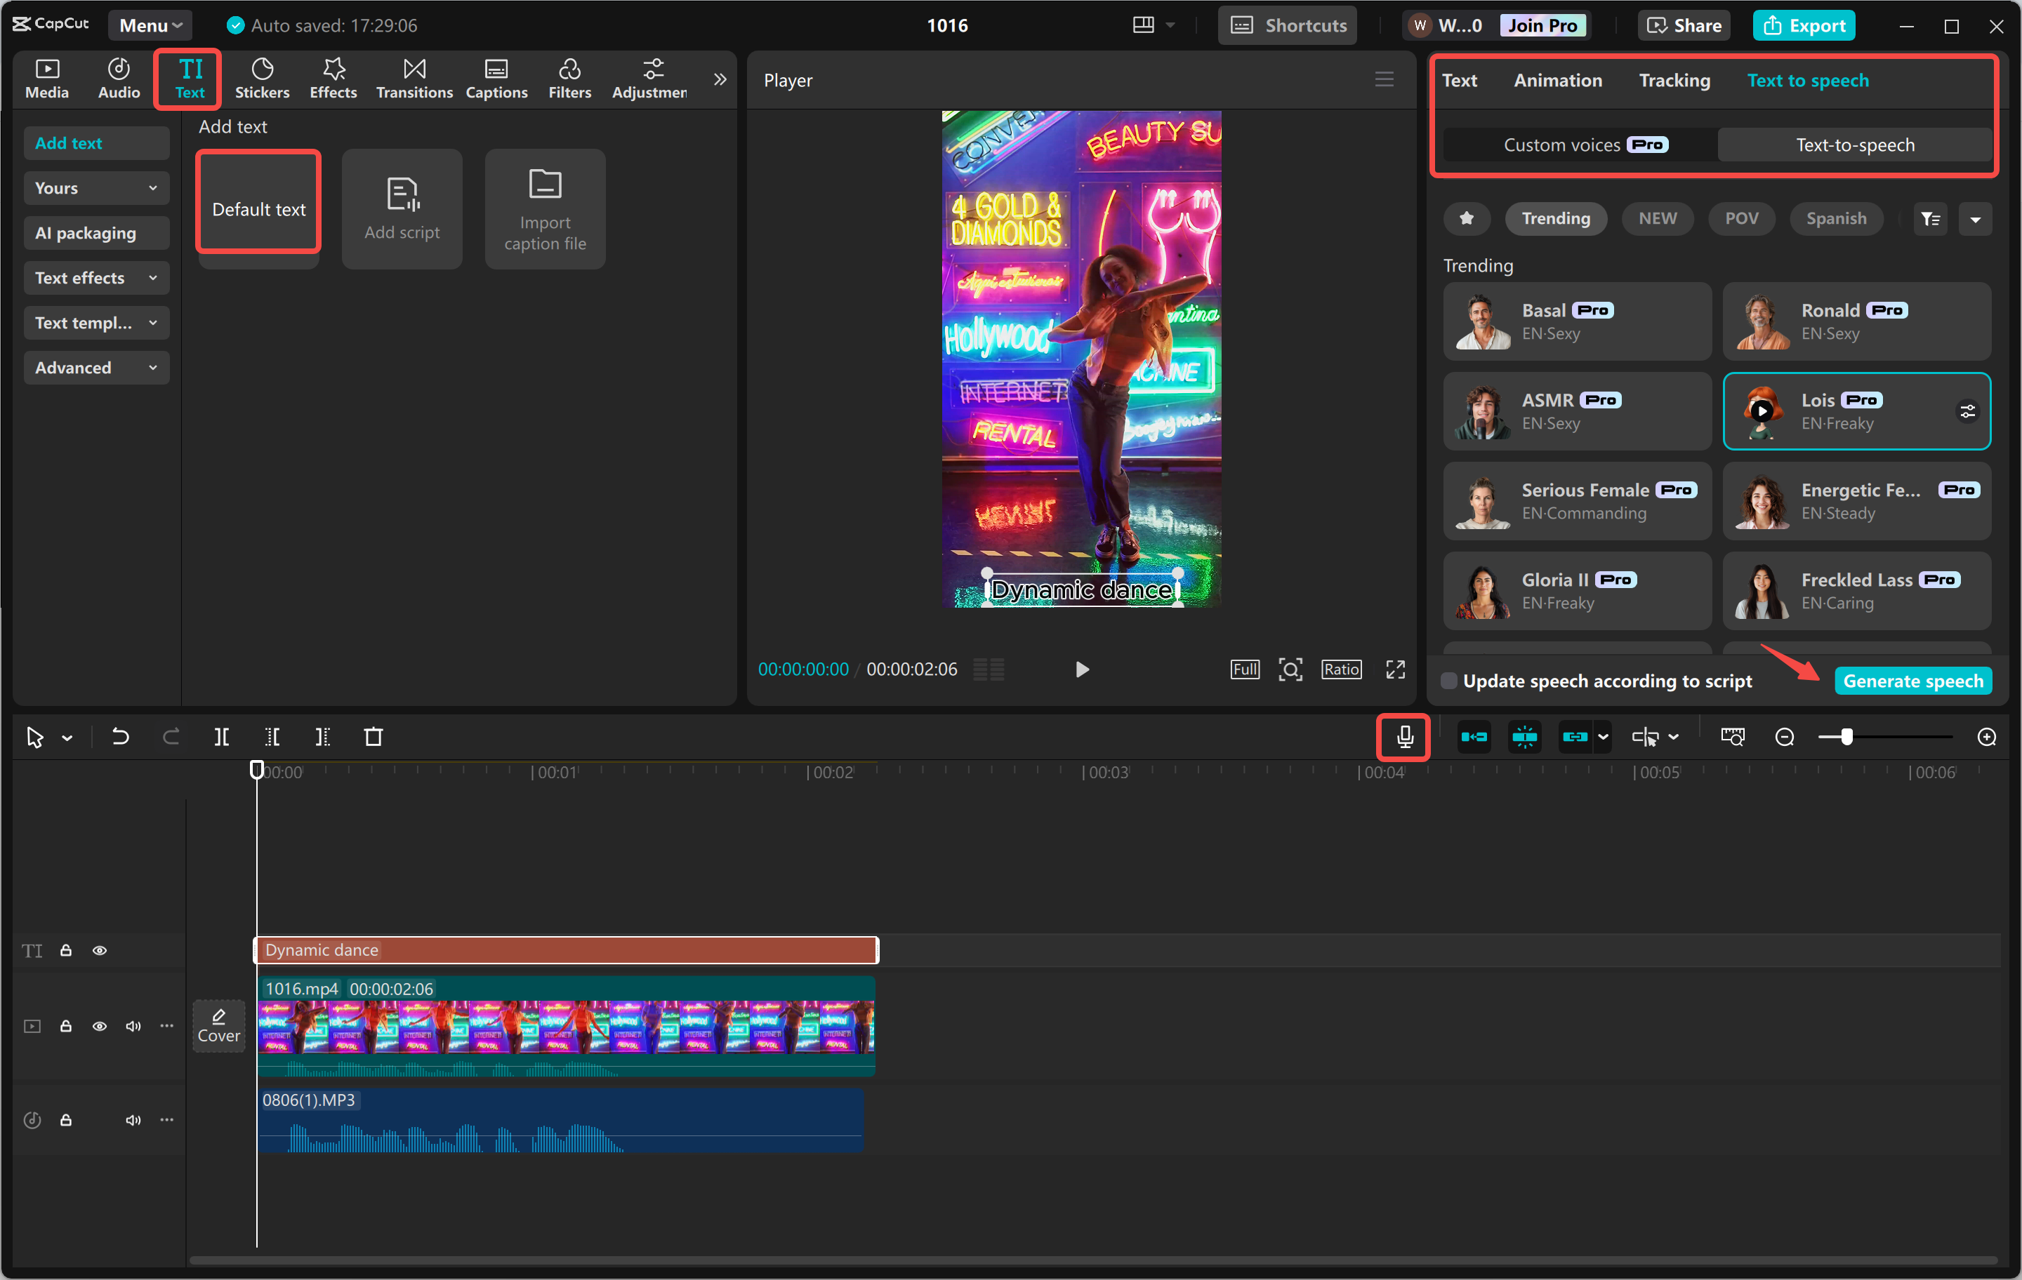
Task: Click the record voiceover microphone icon
Action: (x=1403, y=737)
